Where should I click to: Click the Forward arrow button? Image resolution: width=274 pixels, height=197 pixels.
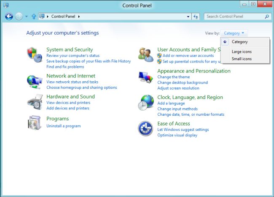click(19, 16)
